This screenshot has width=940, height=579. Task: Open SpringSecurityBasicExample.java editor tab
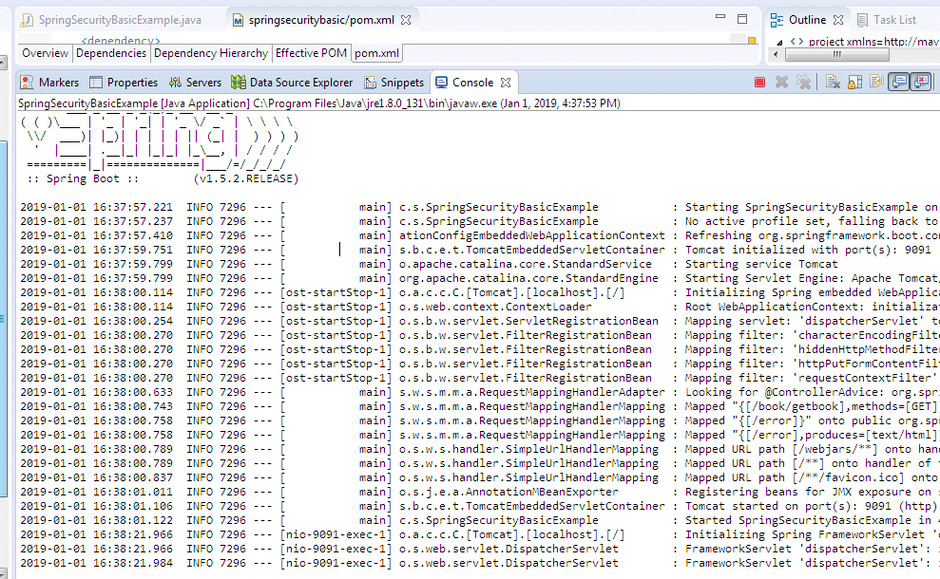111,19
